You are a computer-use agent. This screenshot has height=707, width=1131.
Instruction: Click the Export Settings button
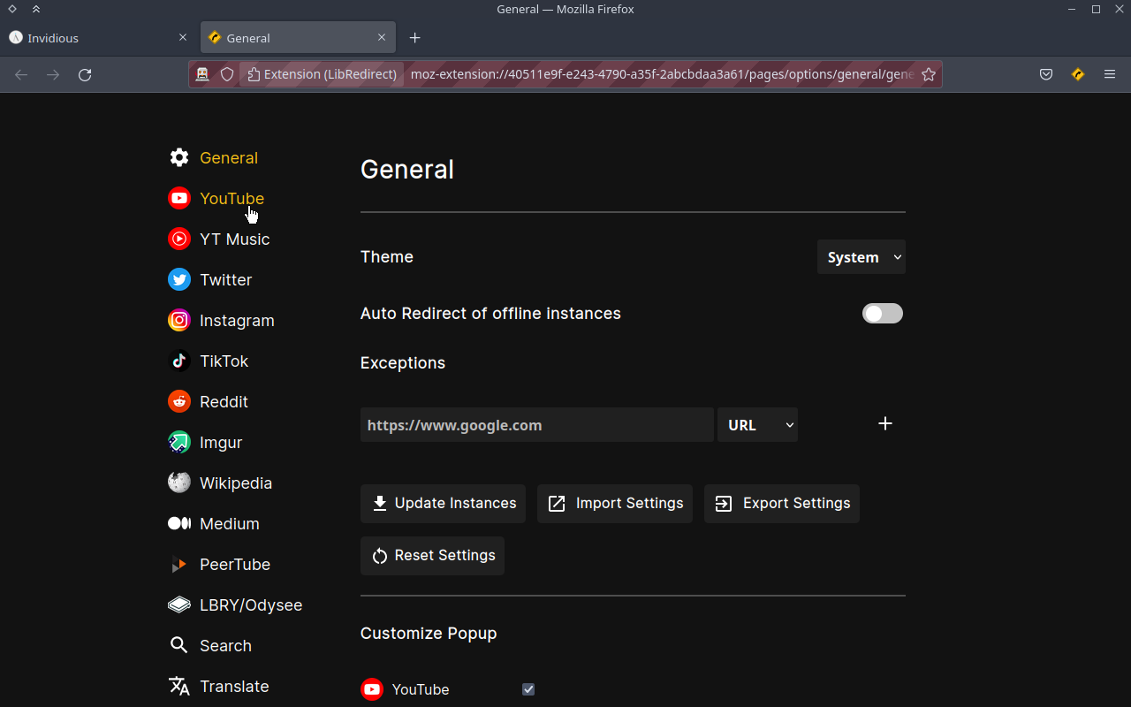pos(782,504)
